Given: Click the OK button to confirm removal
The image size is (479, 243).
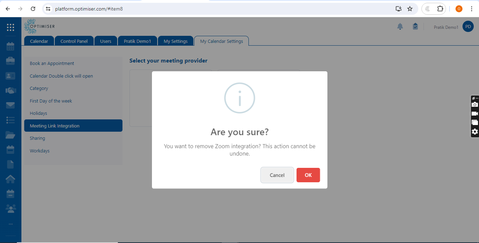Looking at the screenshot, I should [308, 175].
